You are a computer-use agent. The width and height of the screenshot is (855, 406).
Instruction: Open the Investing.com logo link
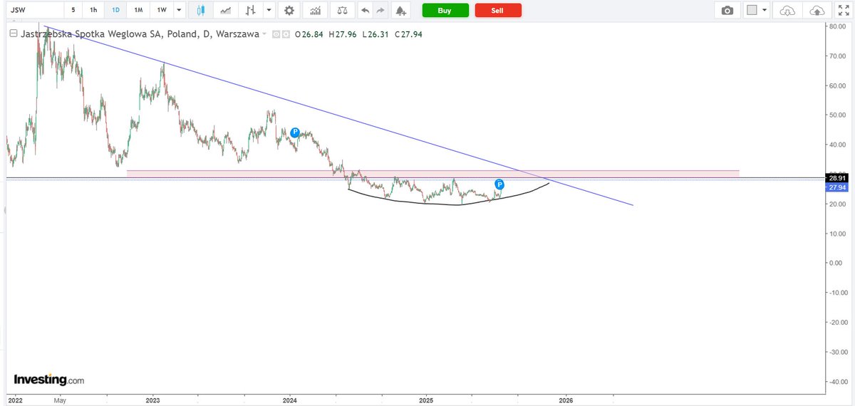pos(49,380)
